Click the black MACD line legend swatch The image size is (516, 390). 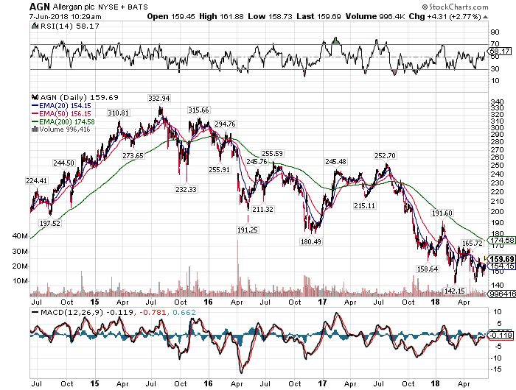coord(35,313)
